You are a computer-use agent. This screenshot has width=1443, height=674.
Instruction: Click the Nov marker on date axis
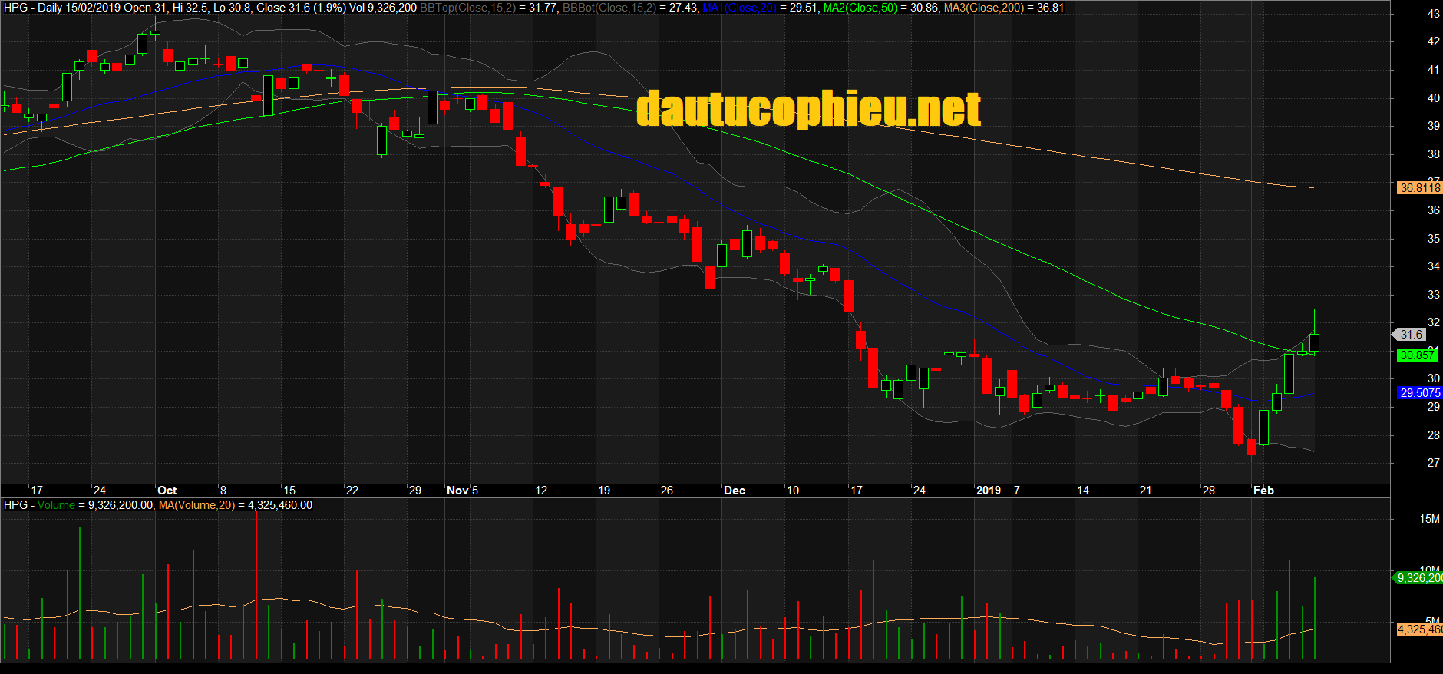[x=457, y=491]
